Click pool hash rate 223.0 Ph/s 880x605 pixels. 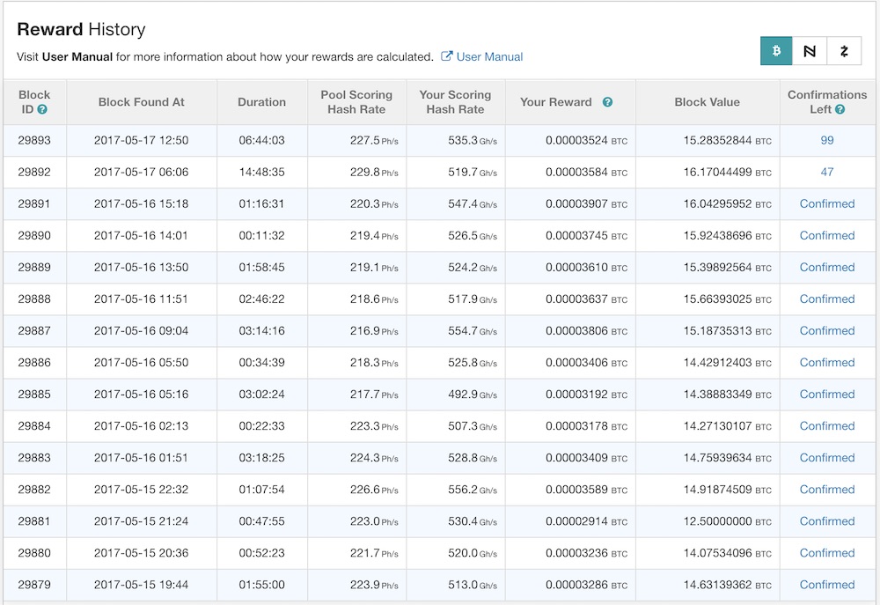(x=374, y=521)
